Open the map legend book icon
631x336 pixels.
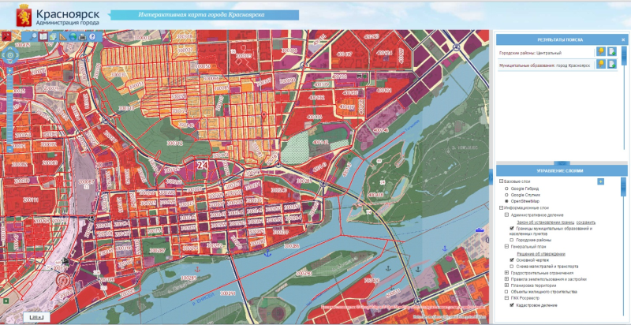point(43,36)
